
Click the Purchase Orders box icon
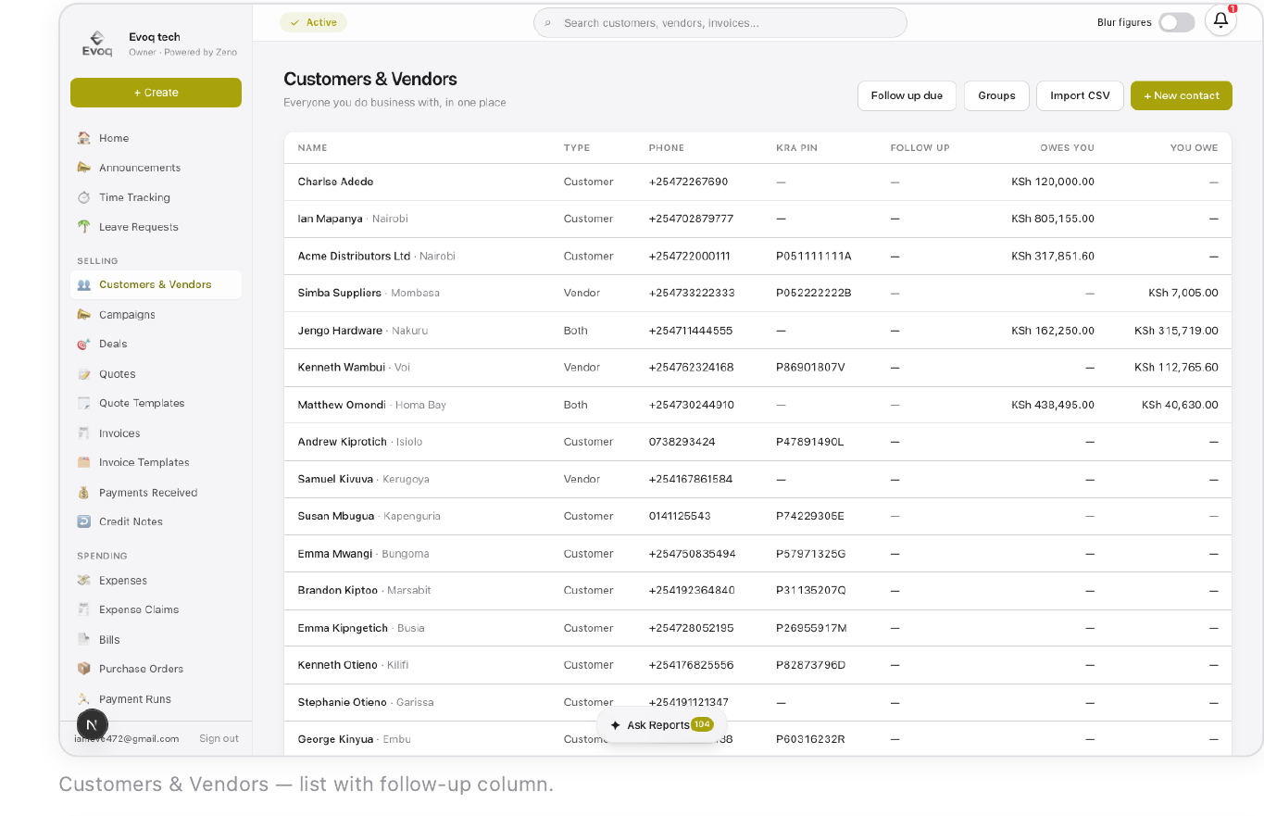pyautogui.click(x=84, y=669)
